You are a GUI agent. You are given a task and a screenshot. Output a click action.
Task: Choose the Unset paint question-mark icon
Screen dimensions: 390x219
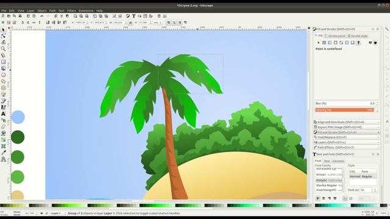click(x=358, y=43)
